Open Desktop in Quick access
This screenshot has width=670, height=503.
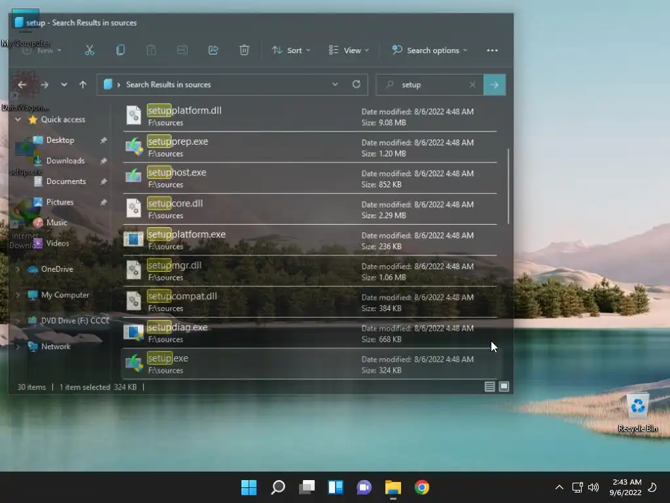pyautogui.click(x=60, y=140)
